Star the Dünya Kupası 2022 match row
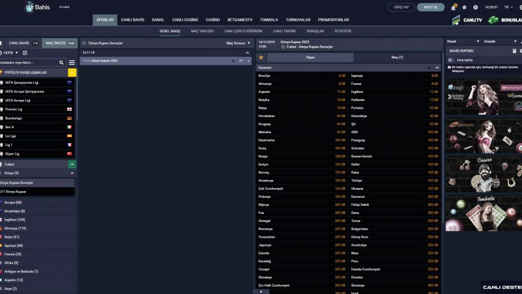Image resolution: width=522 pixels, height=294 pixels. click(233, 61)
